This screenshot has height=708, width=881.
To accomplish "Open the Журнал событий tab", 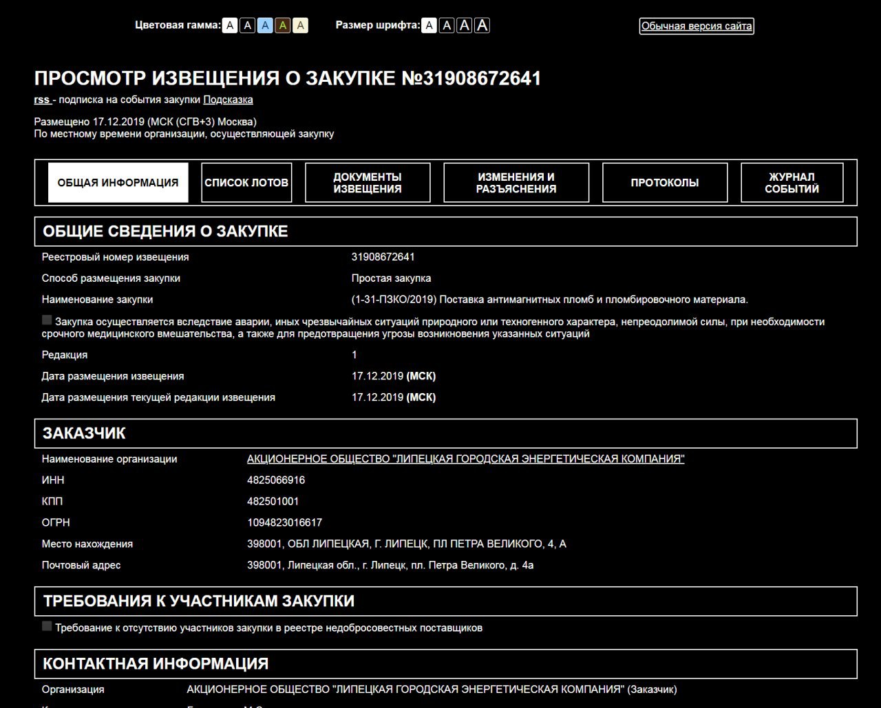I will click(792, 182).
